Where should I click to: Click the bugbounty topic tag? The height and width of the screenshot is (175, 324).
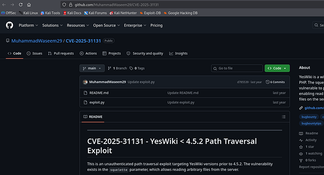[309, 117]
